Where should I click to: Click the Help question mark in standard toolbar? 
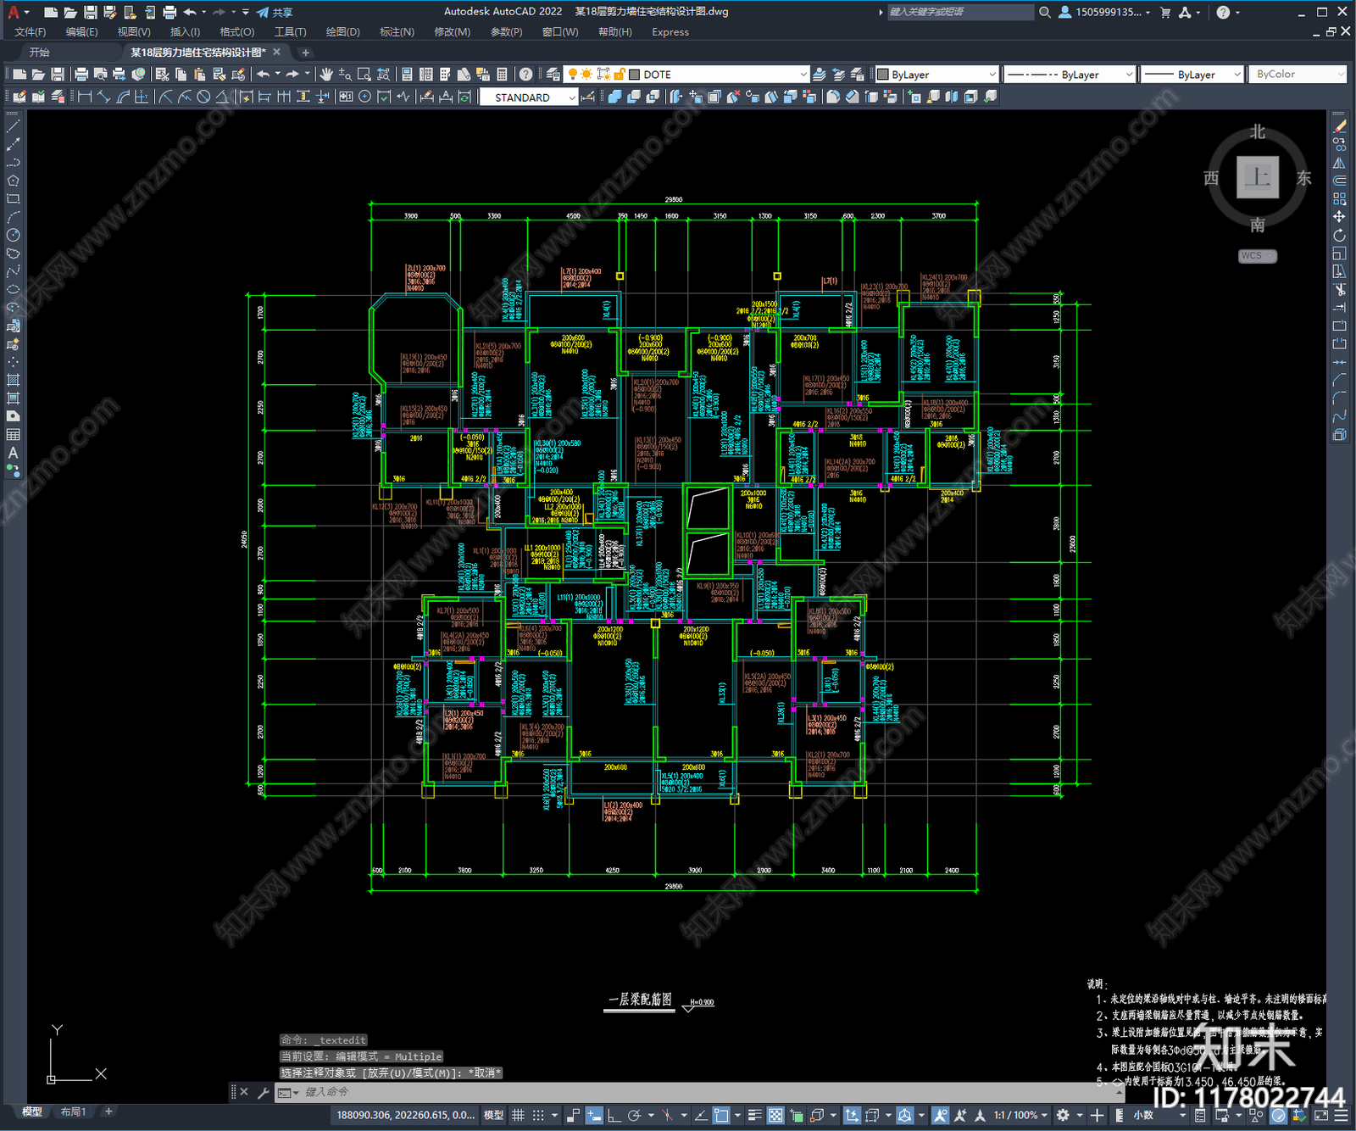pyautogui.click(x=526, y=75)
